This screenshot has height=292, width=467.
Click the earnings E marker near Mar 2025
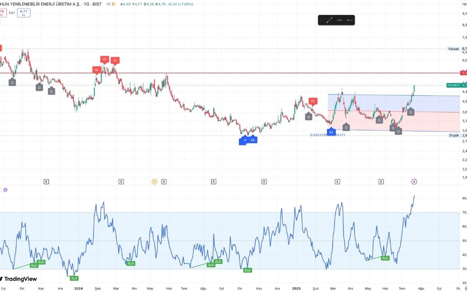click(337, 181)
